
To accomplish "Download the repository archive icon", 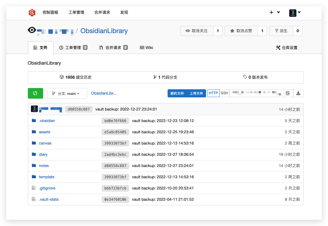I will click(298, 93).
